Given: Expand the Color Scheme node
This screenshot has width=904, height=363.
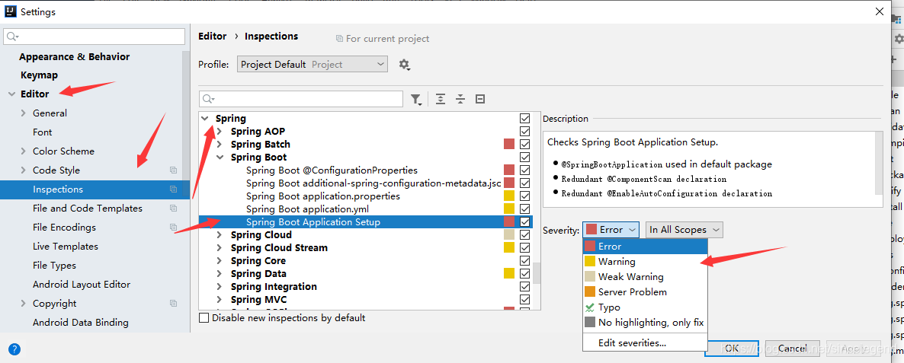Looking at the screenshot, I should click(23, 151).
